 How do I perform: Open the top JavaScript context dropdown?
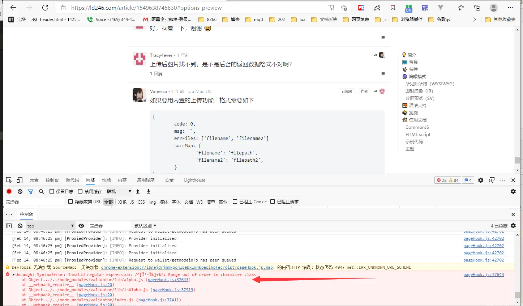coord(50,226)
